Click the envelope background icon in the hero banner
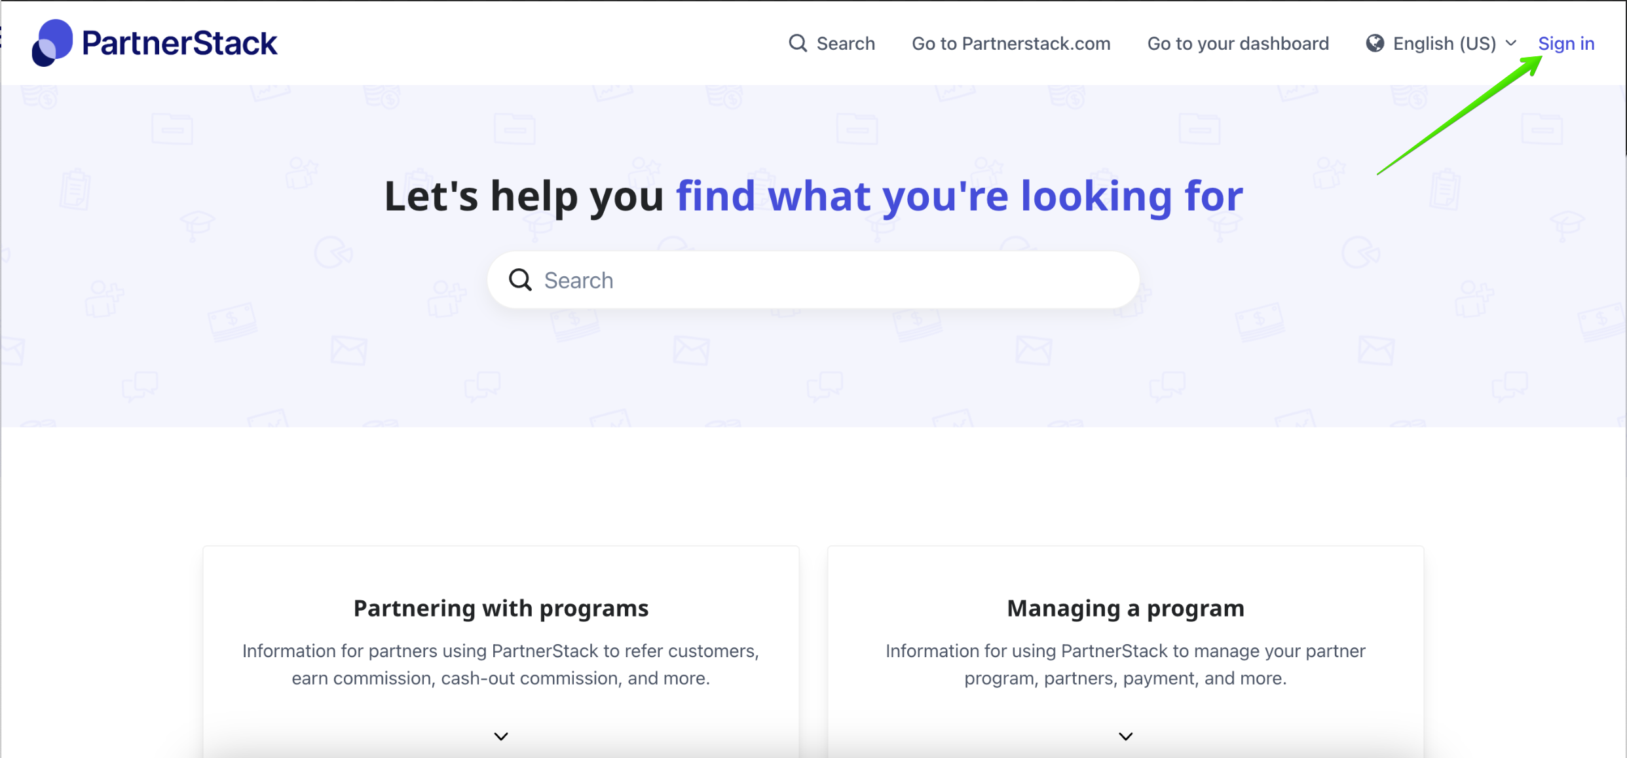The width and height of the screenshot is (1627, 758). pyautogui.click(x=350, y=348)
